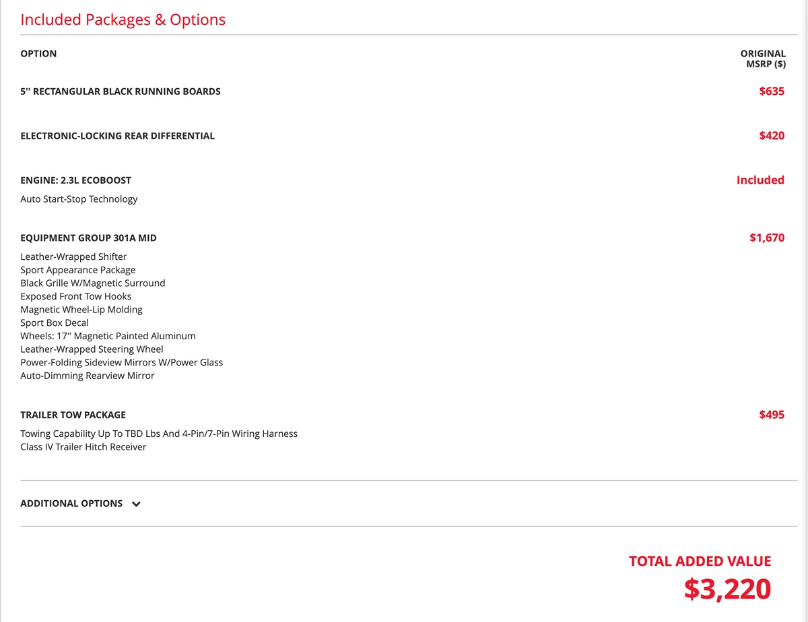Select the Engine: 2.3L EcoBoost row
Viewport: 808px width, 622px height.
76,180
